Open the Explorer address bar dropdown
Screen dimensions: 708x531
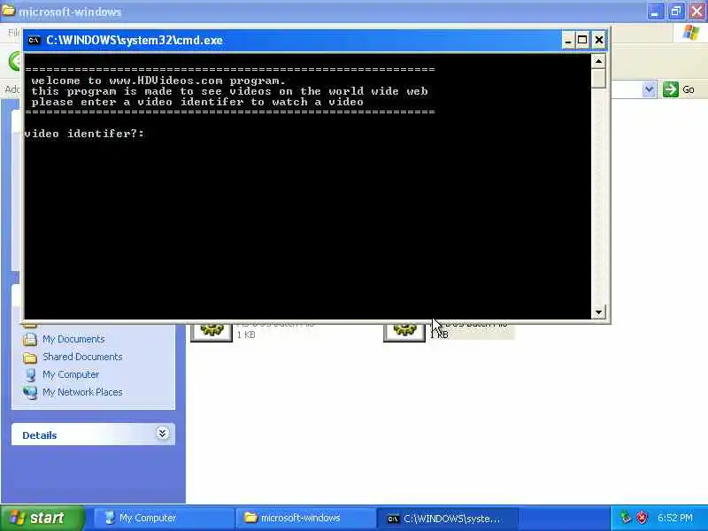pyautogui.click(x=649, y=89)
